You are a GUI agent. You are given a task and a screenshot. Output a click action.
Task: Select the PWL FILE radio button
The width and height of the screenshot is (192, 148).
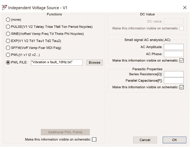tap(8, 62)
